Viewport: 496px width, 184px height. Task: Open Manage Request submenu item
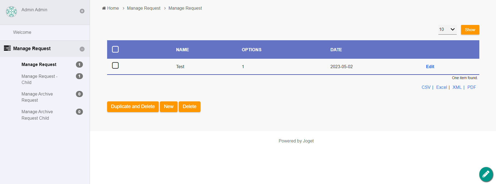(39, 64)
